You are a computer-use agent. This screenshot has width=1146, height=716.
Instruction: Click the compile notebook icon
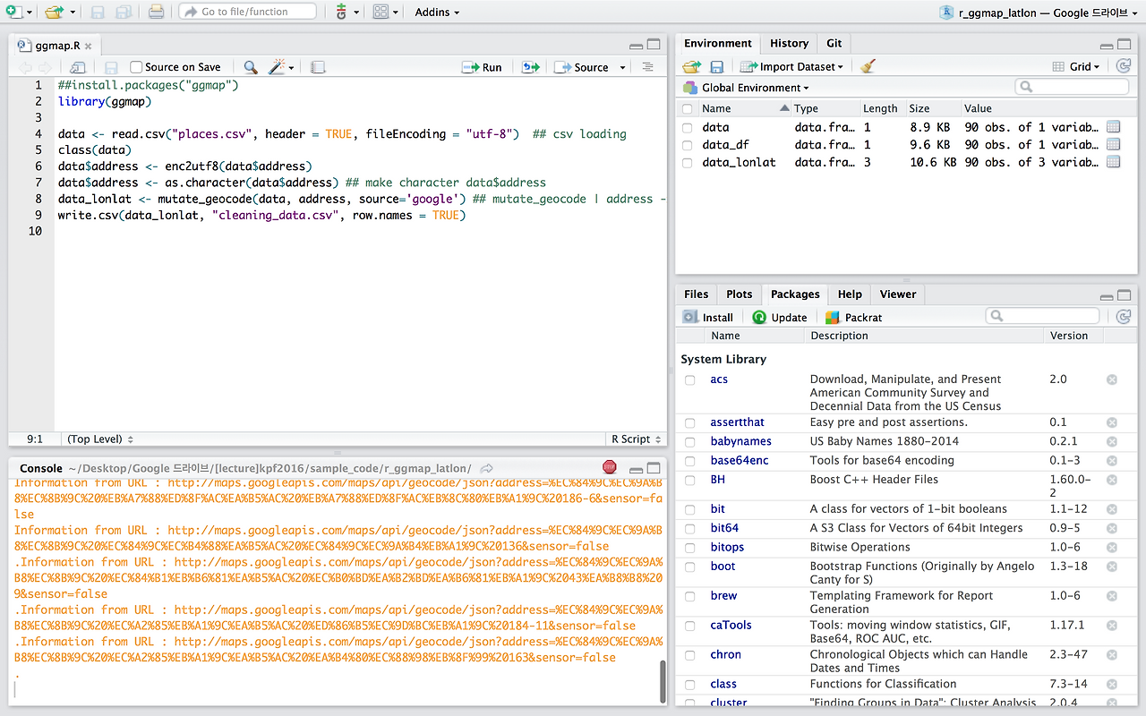click(318, 67)
